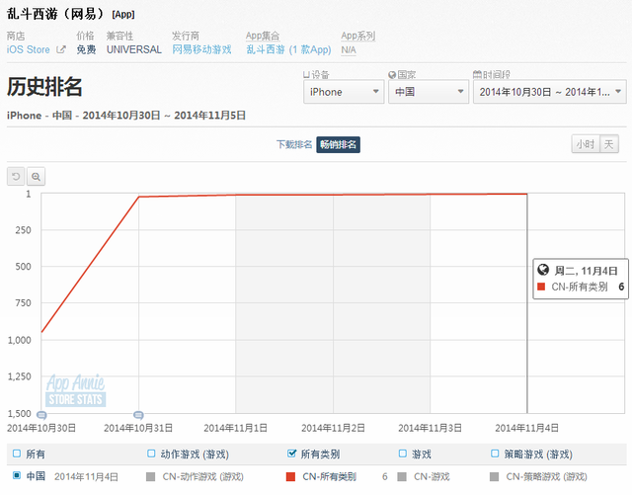
Task: Click the calendar icon by the date range label
Action: tap(477, 74)
